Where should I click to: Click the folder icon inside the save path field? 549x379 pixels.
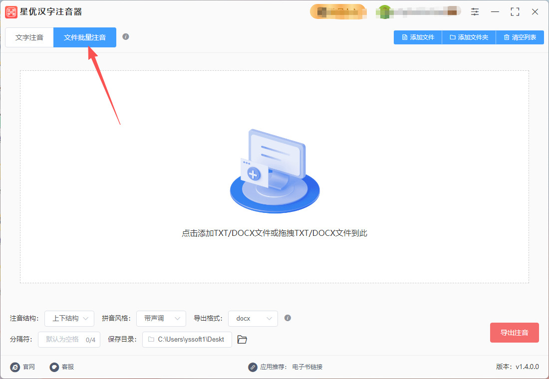[x=151, y=339]
